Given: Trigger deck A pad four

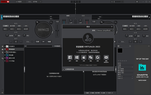Looking at the screenshot, I should 26,29.
